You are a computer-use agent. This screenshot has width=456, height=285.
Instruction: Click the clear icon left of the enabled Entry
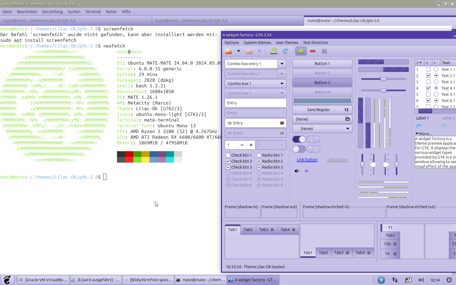(x=229, y=123)
